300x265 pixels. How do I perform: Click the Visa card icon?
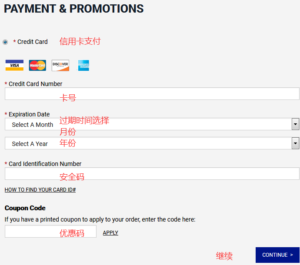point(14,66)
